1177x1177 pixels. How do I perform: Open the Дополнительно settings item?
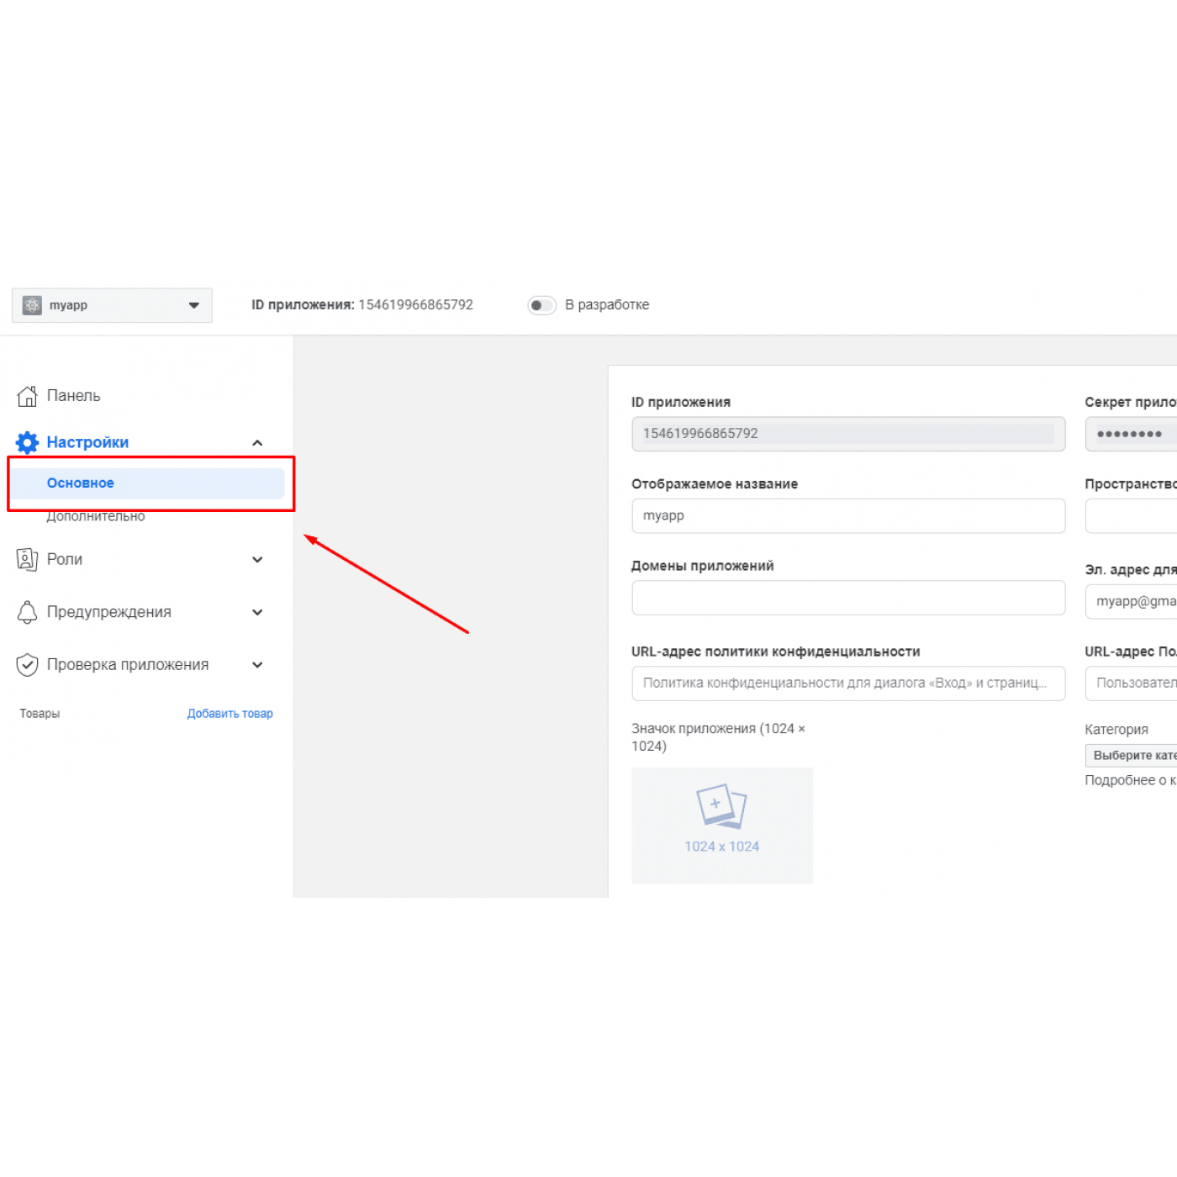[x=96, y=516]
